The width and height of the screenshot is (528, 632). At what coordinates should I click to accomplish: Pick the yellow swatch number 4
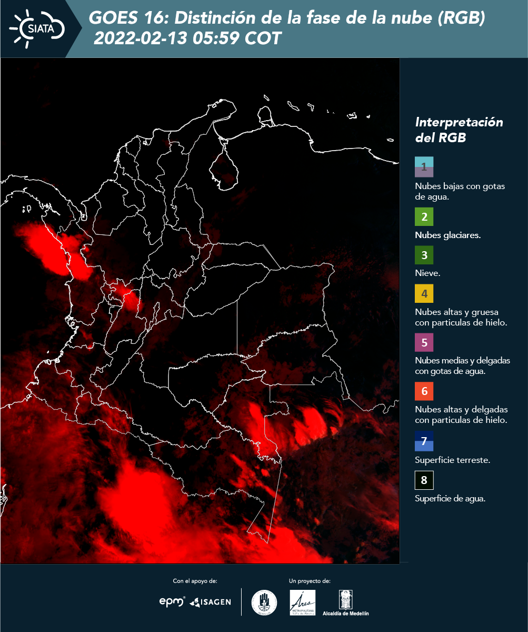point(424,293)
